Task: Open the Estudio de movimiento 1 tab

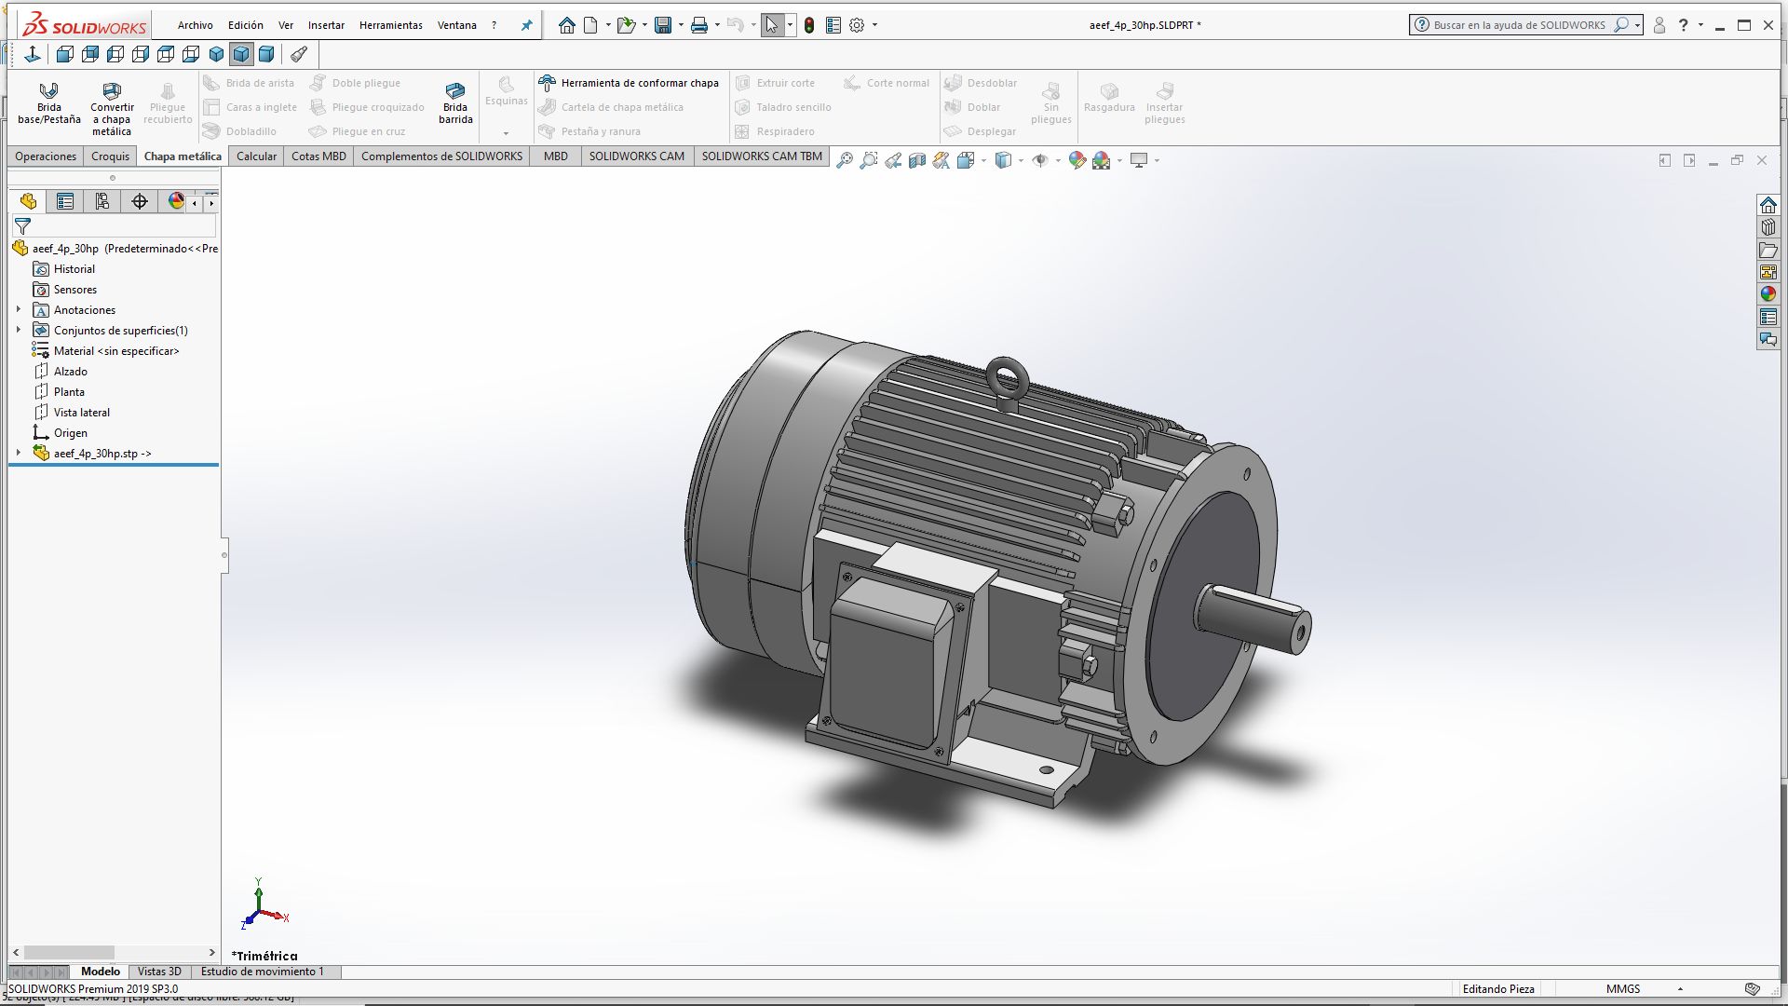Action: 262,972
